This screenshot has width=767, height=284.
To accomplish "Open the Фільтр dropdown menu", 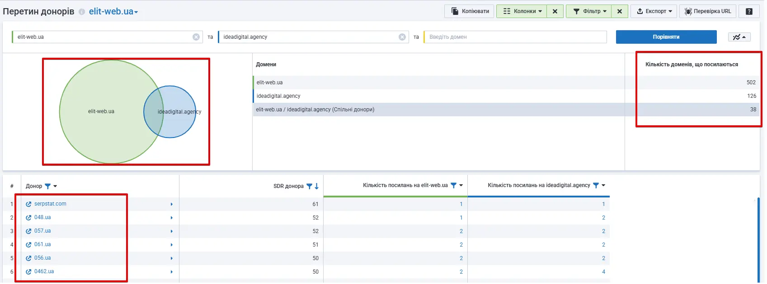I will [x=589, y=11].
